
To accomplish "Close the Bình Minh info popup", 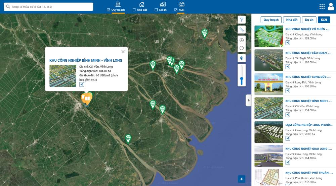I will (123, 52).
